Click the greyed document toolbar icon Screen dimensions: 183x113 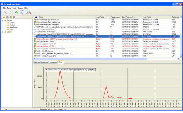11,12
